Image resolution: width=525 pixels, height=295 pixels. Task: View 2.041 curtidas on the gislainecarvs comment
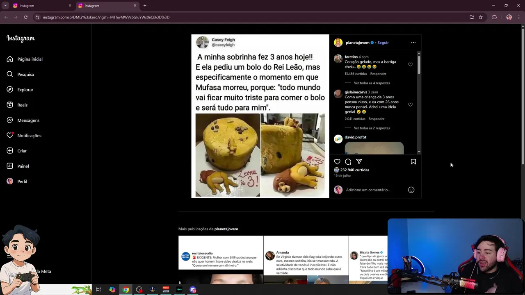(x=355, y=119)
